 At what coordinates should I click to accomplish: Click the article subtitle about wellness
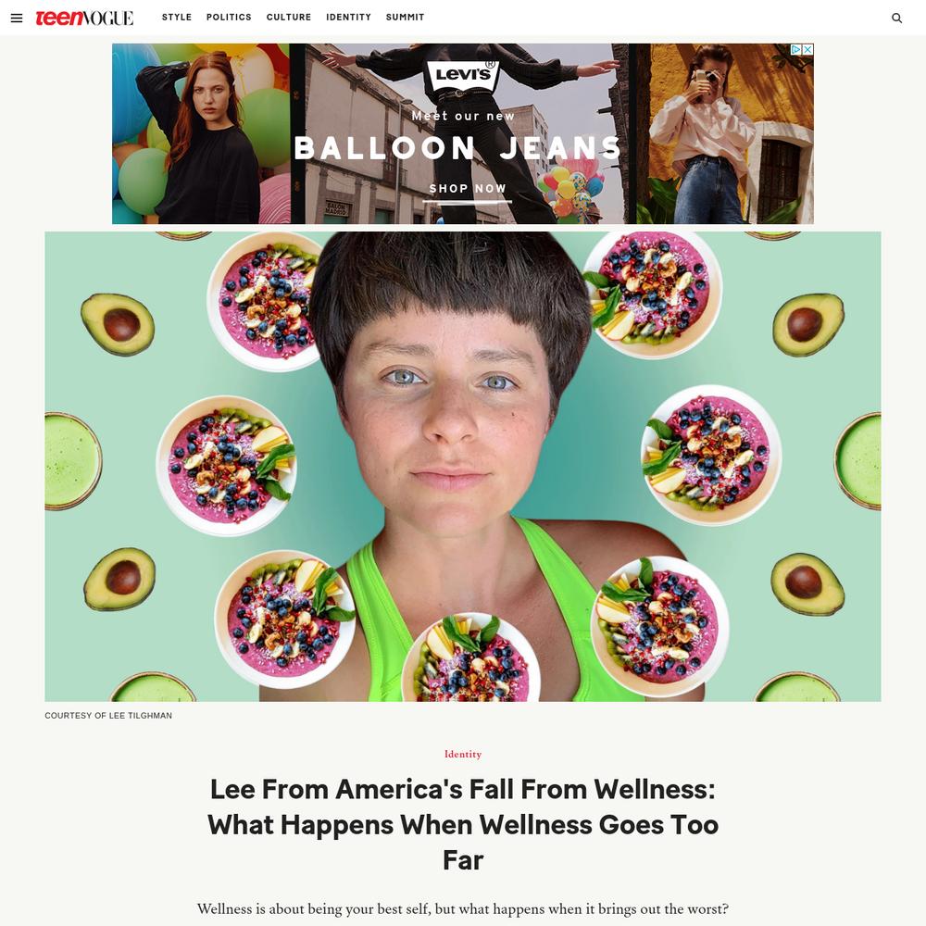click(463, 908)
